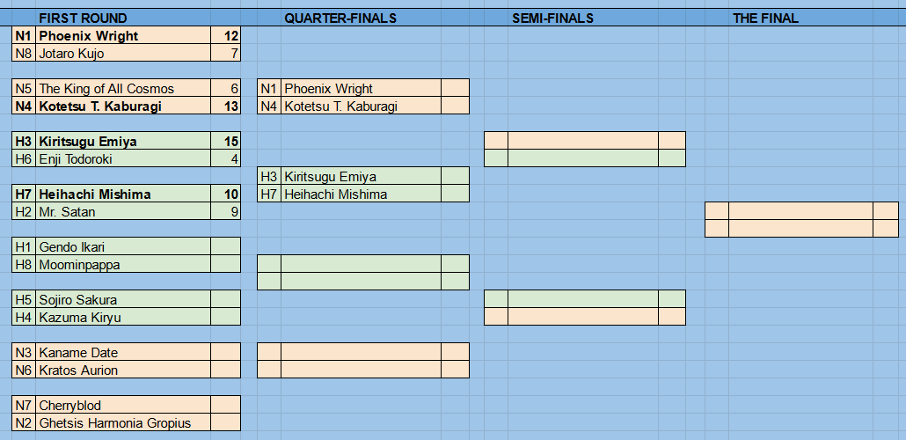
Task: Click Jotaro Kujo's score of 7
Action: click(x=225, y=54)
